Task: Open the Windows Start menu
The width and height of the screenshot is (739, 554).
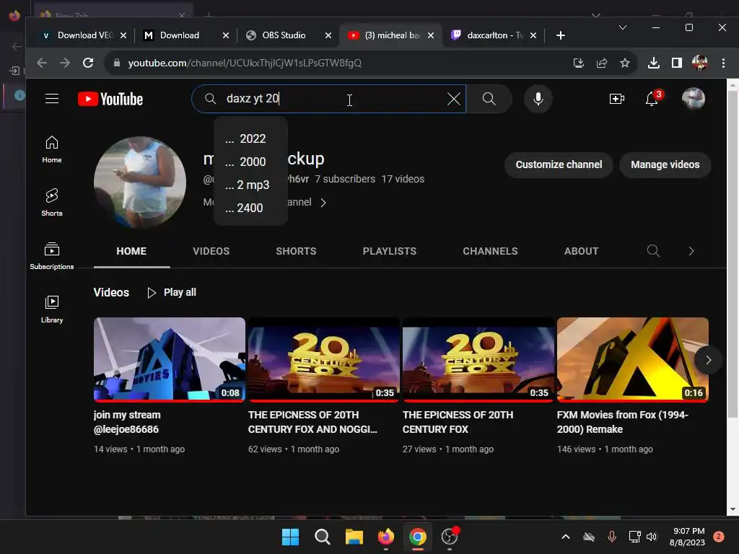Action: point(290,537)
